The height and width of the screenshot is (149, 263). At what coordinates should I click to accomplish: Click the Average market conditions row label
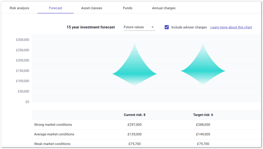[x=54, y=134]
